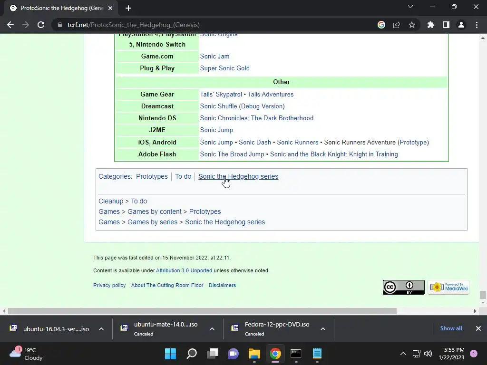Open Tails Adventures link
This screenshot has height=365, width=487.
271,95
